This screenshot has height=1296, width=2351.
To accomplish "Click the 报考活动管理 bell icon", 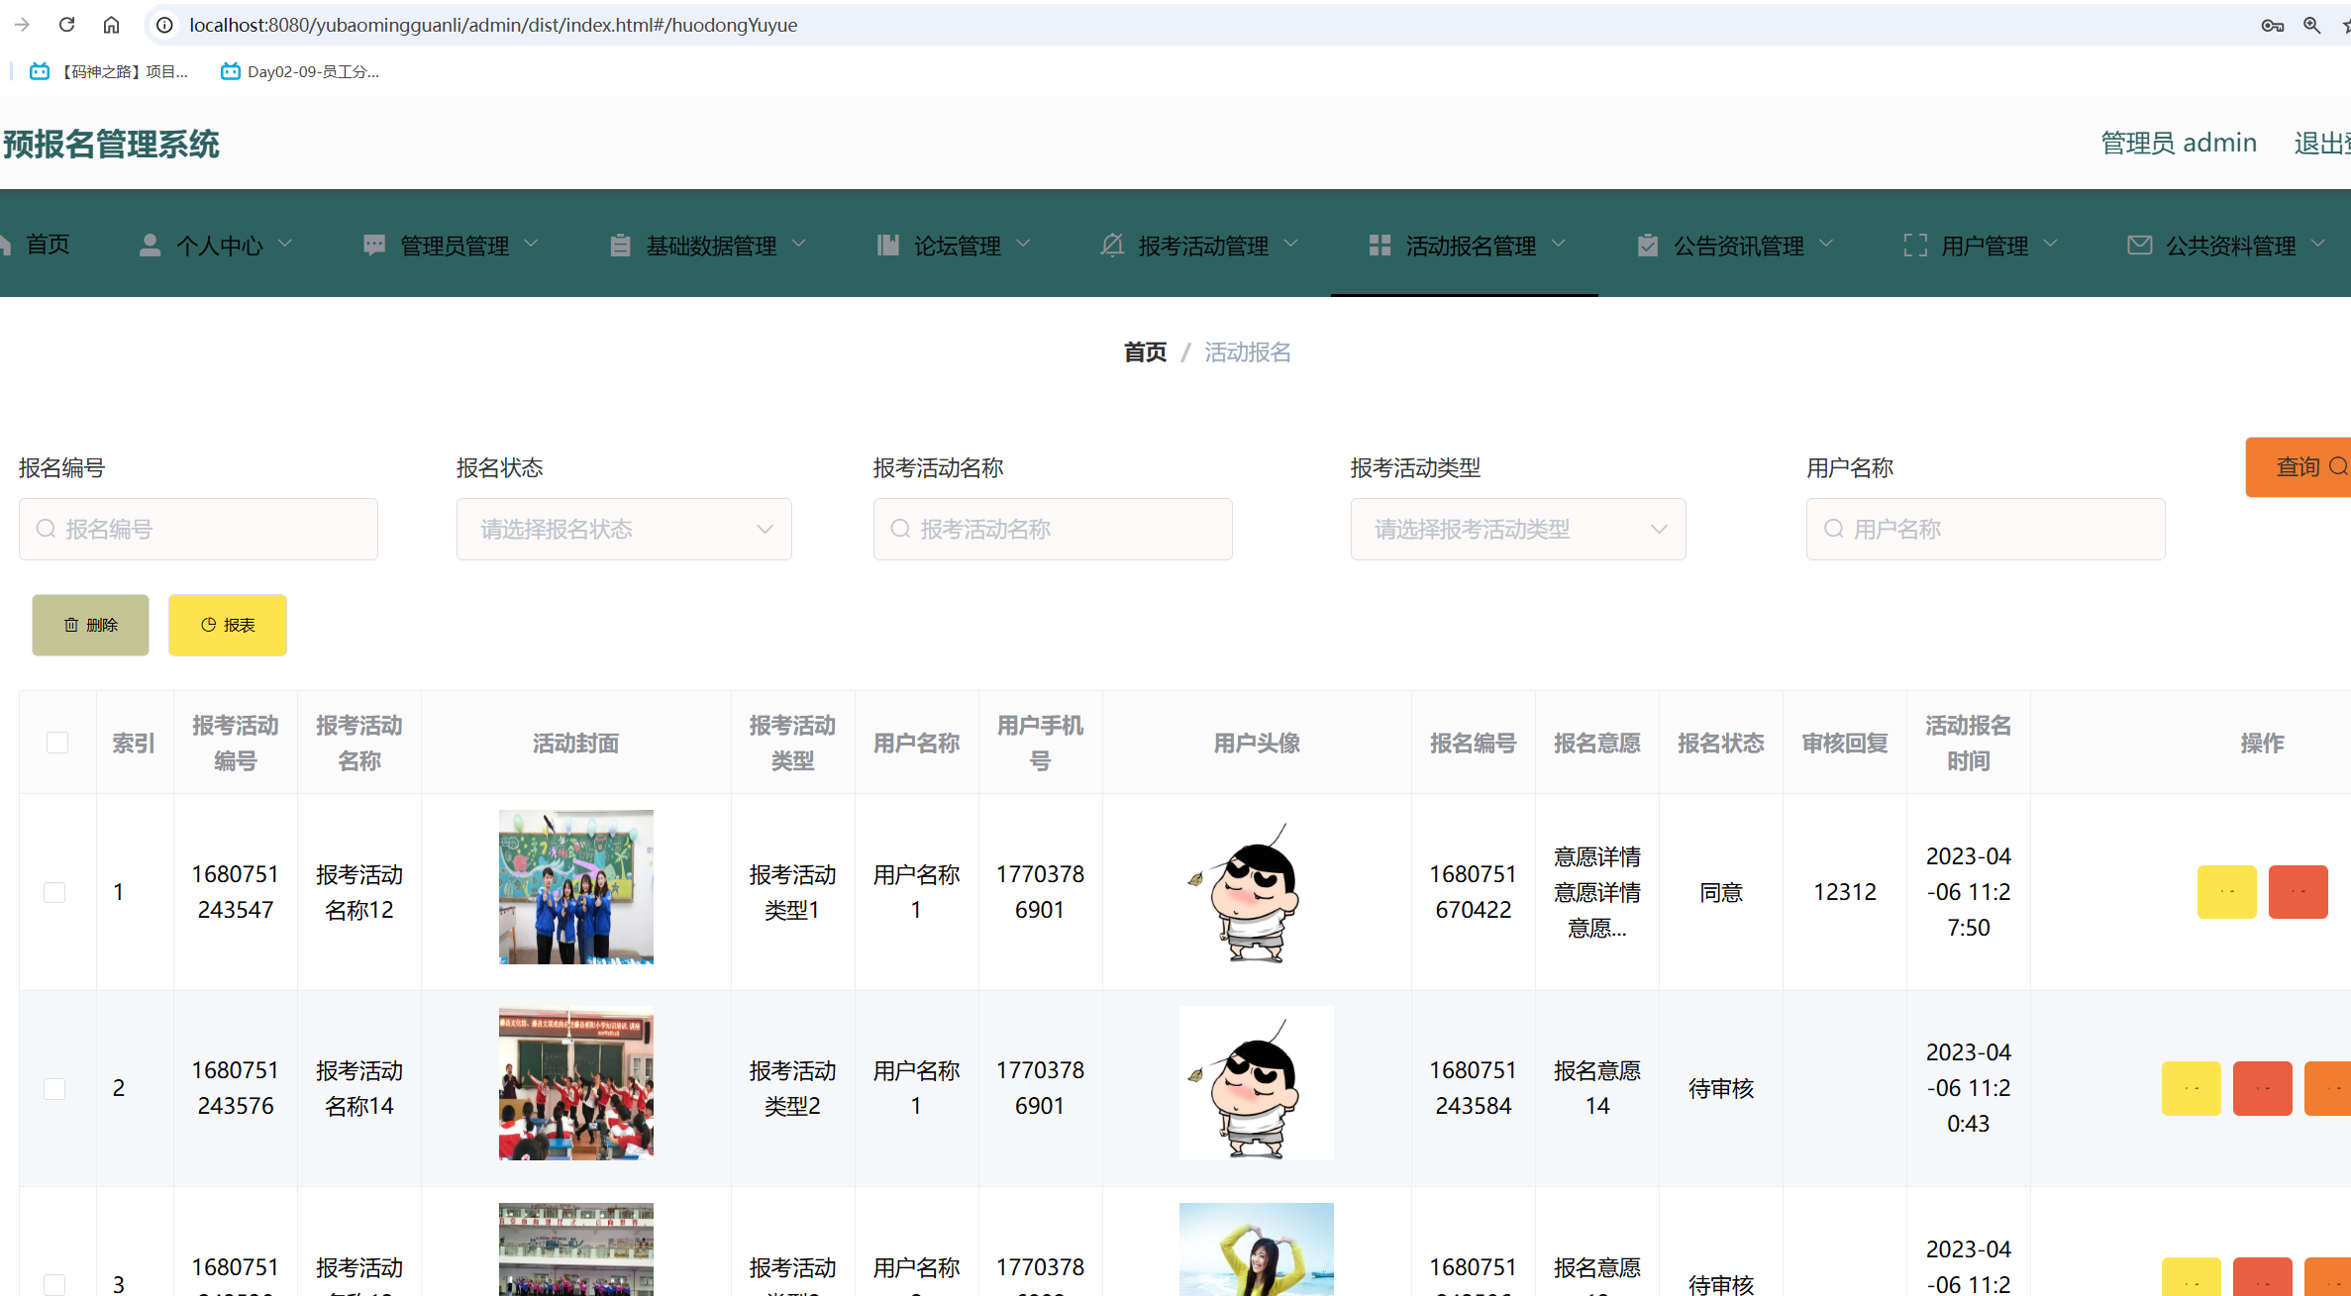I will [1112, 245].
